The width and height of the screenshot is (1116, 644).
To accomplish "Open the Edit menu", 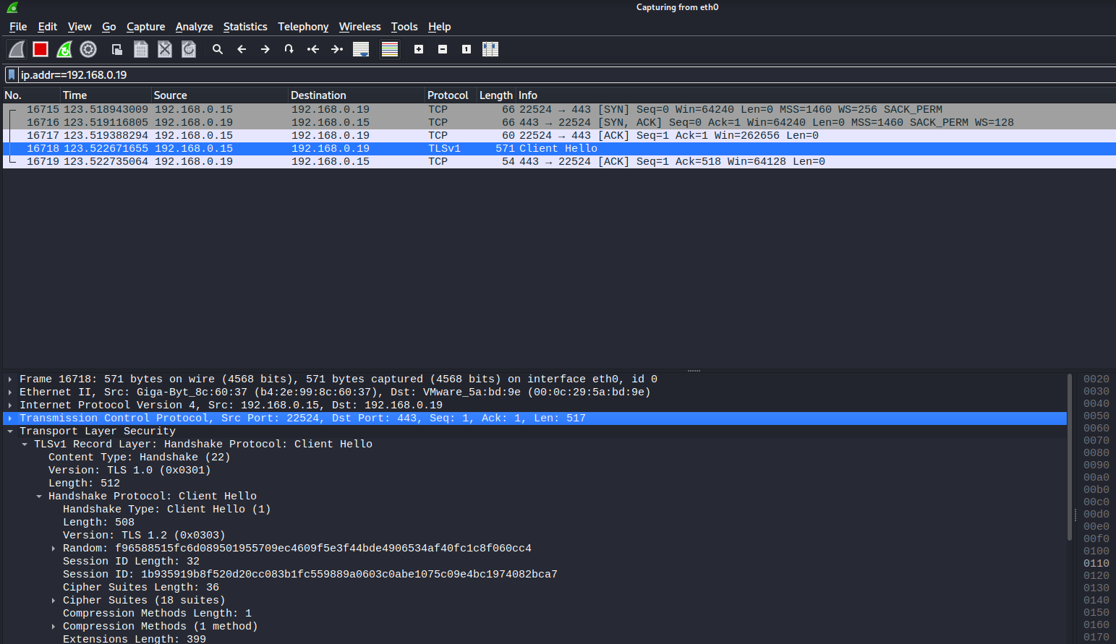I will [48, 27].
